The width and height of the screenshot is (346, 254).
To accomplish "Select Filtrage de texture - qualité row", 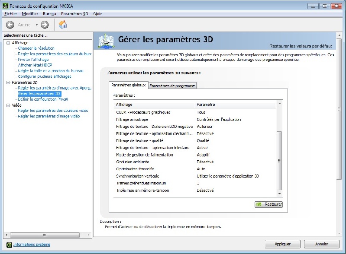I will click(x=195, y=140).
